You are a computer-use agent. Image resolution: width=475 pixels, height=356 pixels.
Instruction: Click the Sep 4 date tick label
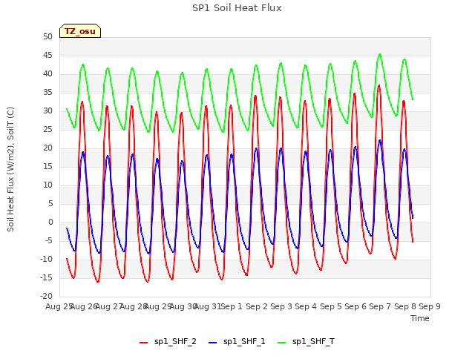(x=306, y=306)
